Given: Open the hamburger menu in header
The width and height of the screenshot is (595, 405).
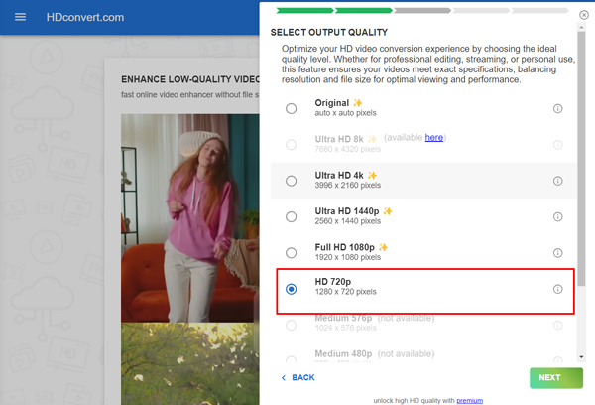Looking at the screenshot, I should click(x=20, y=17).
